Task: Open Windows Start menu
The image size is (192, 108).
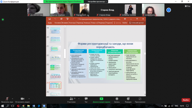Action: 2,106
